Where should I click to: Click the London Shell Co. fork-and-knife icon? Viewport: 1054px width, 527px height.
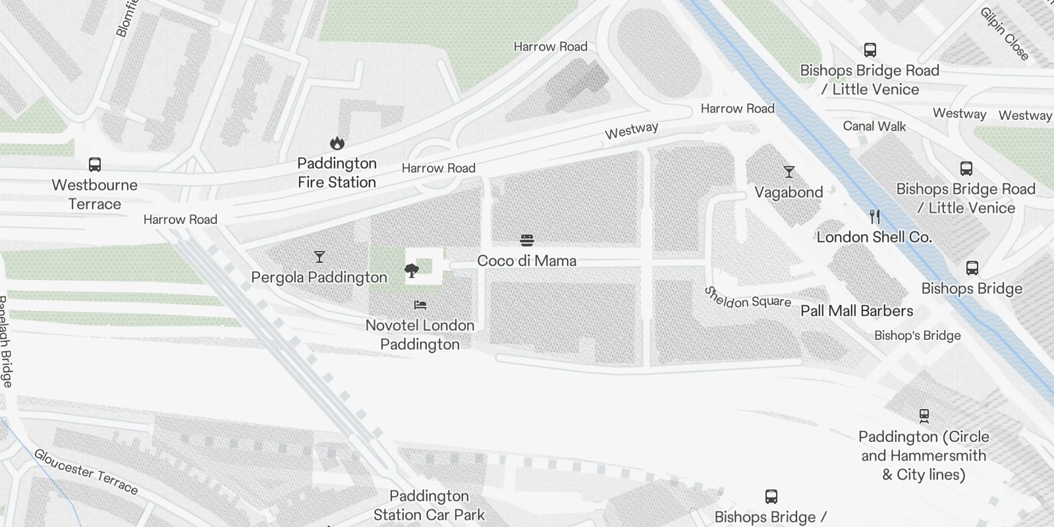[x=875, y=217]
